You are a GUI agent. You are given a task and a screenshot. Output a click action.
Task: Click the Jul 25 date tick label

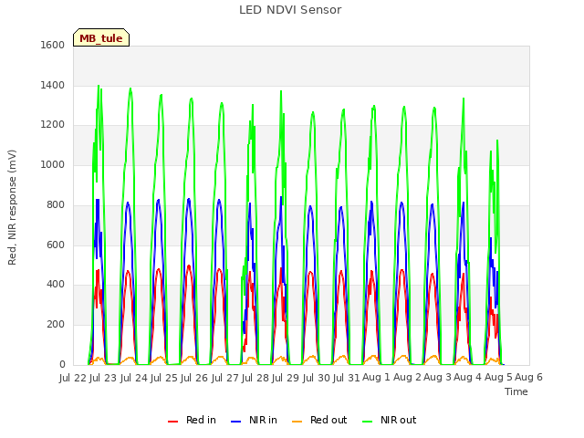[x=163, y=378]
